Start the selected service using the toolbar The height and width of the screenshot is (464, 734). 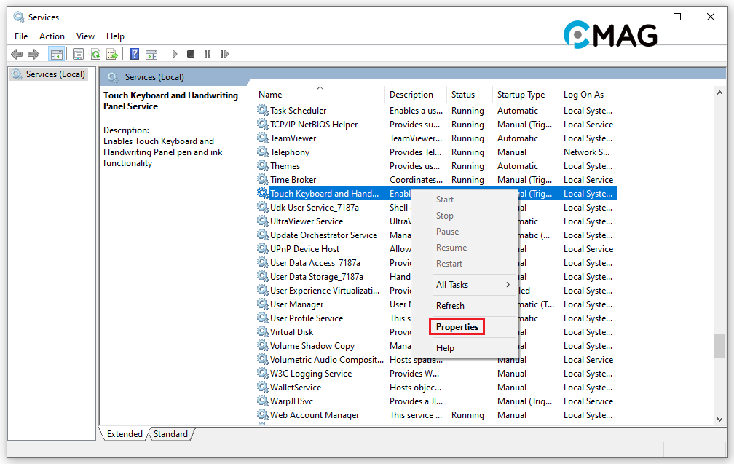[x=175, y=53]
